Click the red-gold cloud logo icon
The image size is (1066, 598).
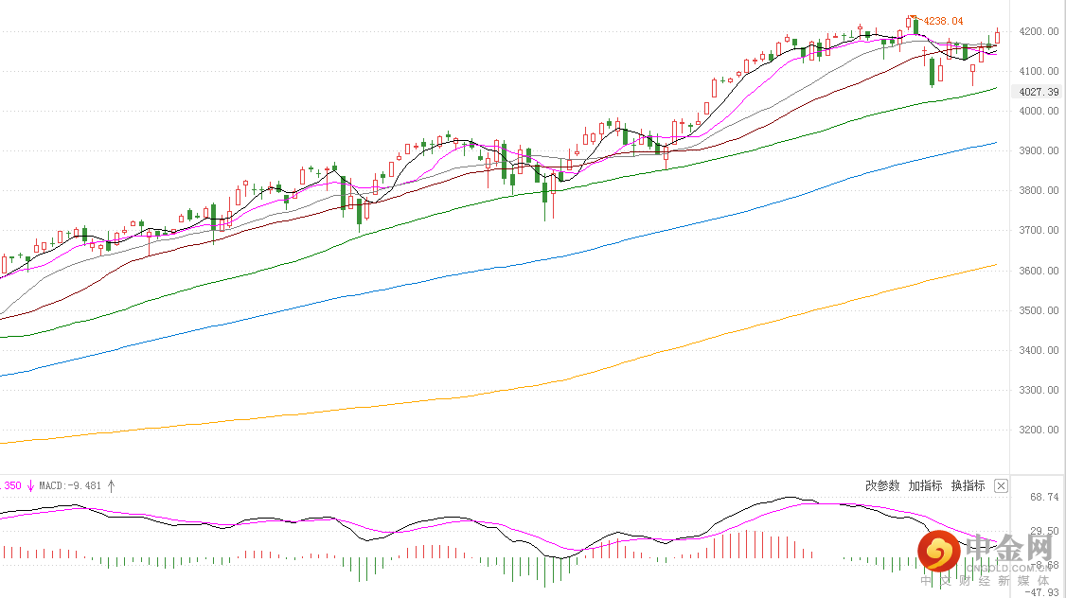click(x=938, y=549)
